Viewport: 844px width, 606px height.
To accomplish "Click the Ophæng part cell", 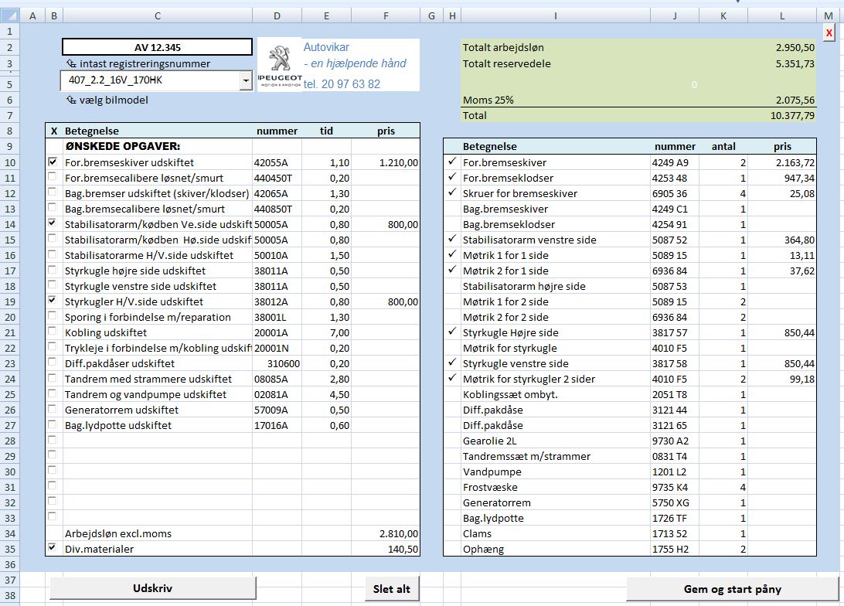I will pos(556,550).
